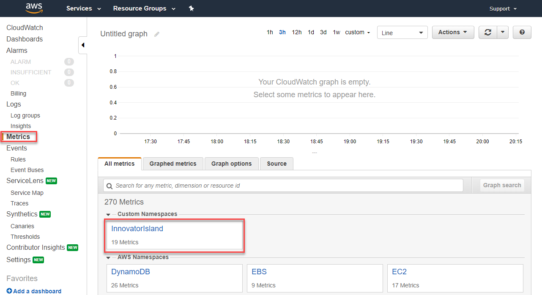This screenshot has width=542, height=295.
Task: Open CloudWatch home in sidebar
Action: tap(25, 28)
